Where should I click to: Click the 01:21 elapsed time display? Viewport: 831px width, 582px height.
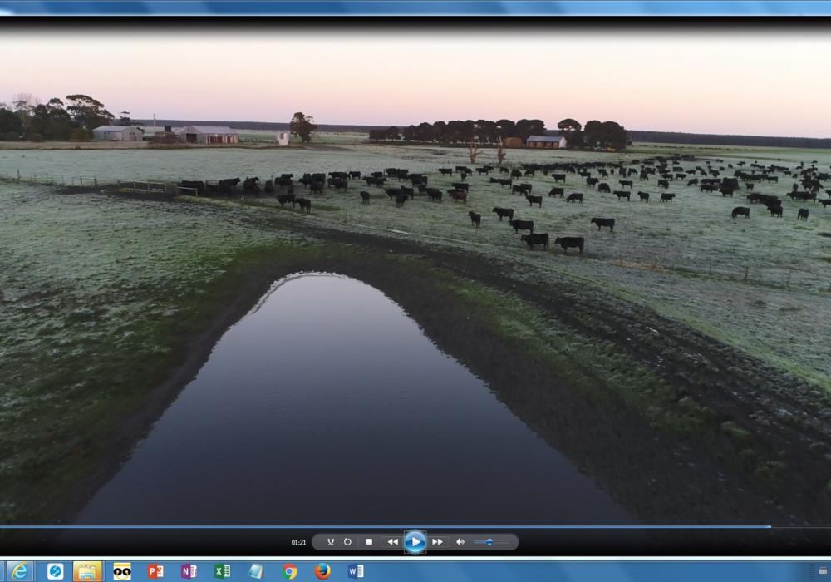pyautogui.click(x=298, y=542)
